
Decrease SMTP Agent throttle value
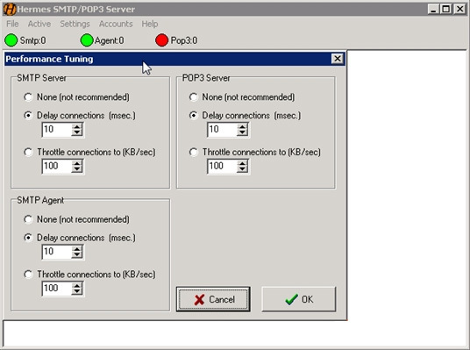click(x=77, y=291)
